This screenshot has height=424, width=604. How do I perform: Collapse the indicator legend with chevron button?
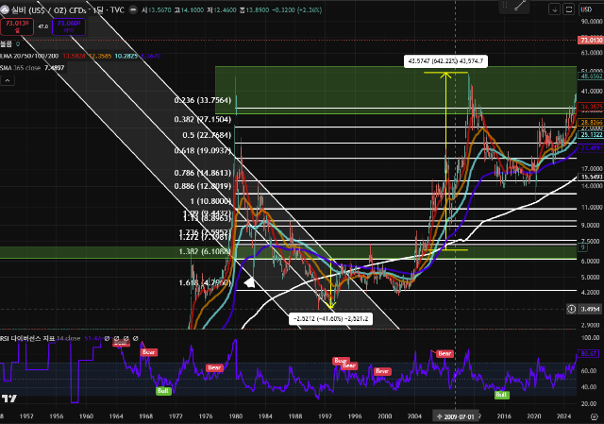pyautogui.click(x=8, y=80)
